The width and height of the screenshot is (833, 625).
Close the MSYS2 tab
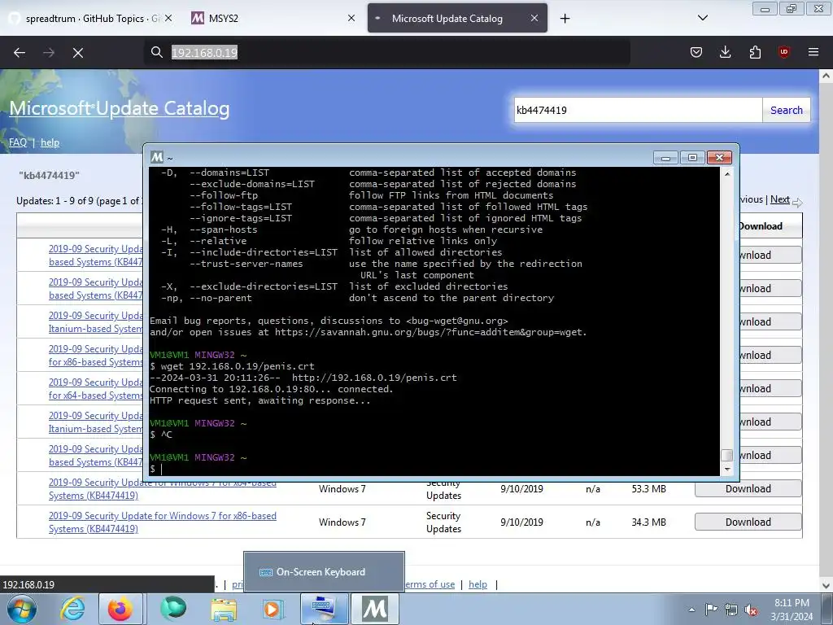coord(351,18)
